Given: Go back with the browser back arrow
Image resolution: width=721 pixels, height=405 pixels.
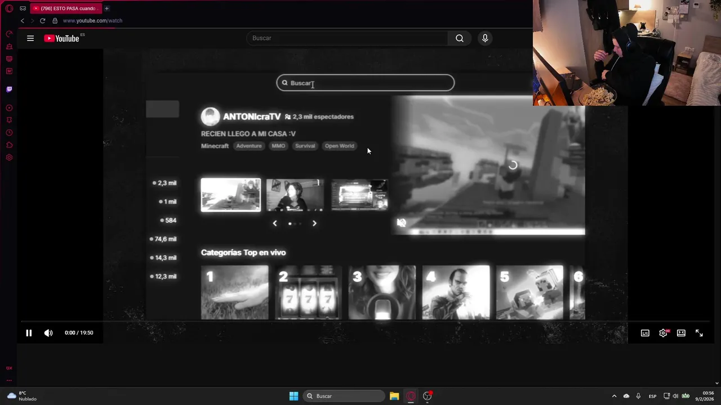Looking at the screenshot, I should pos(23,21).
